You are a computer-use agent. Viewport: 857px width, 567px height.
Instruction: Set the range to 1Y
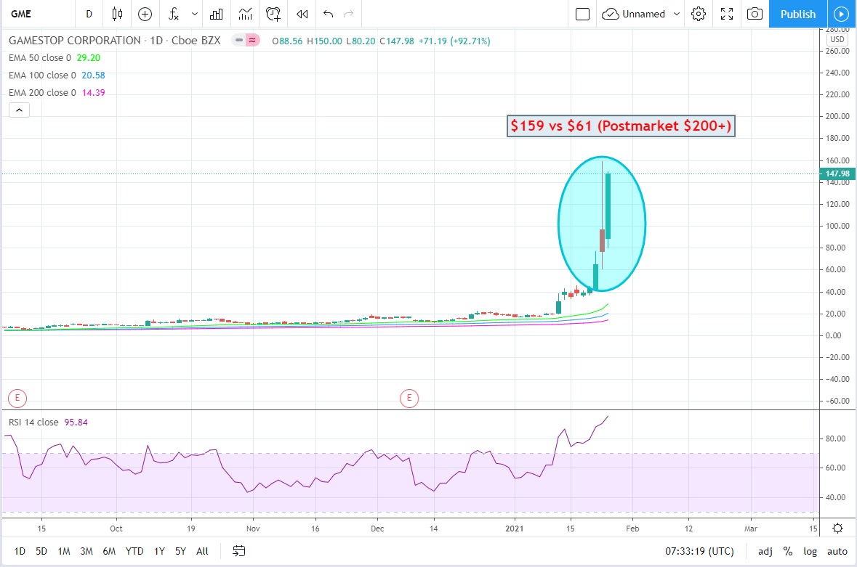160,551
